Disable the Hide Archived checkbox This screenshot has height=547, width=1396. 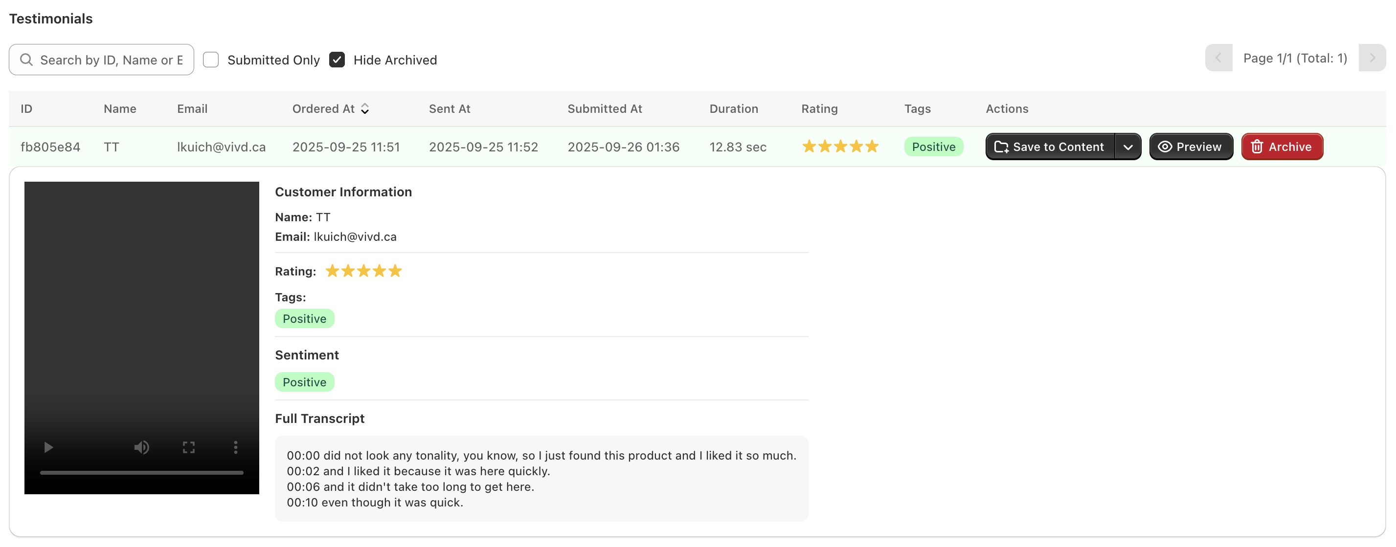337,60
